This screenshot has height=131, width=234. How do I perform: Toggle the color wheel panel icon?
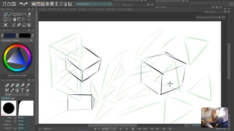tap(38, 4)
